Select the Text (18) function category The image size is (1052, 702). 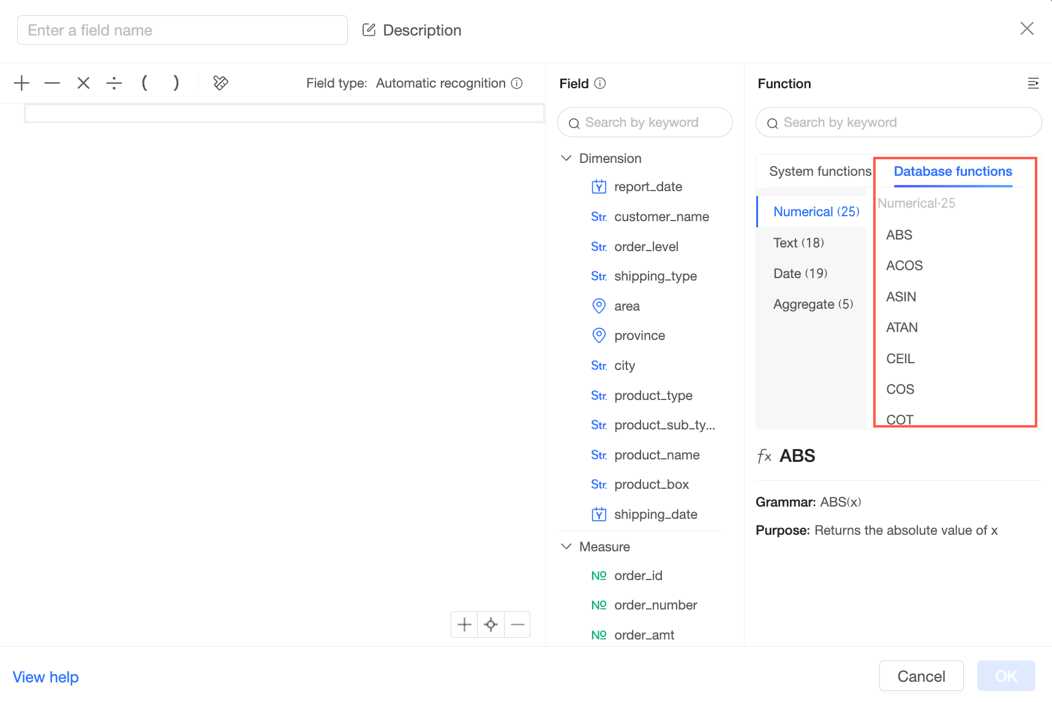pyautogui.click(x=798, y=243)
